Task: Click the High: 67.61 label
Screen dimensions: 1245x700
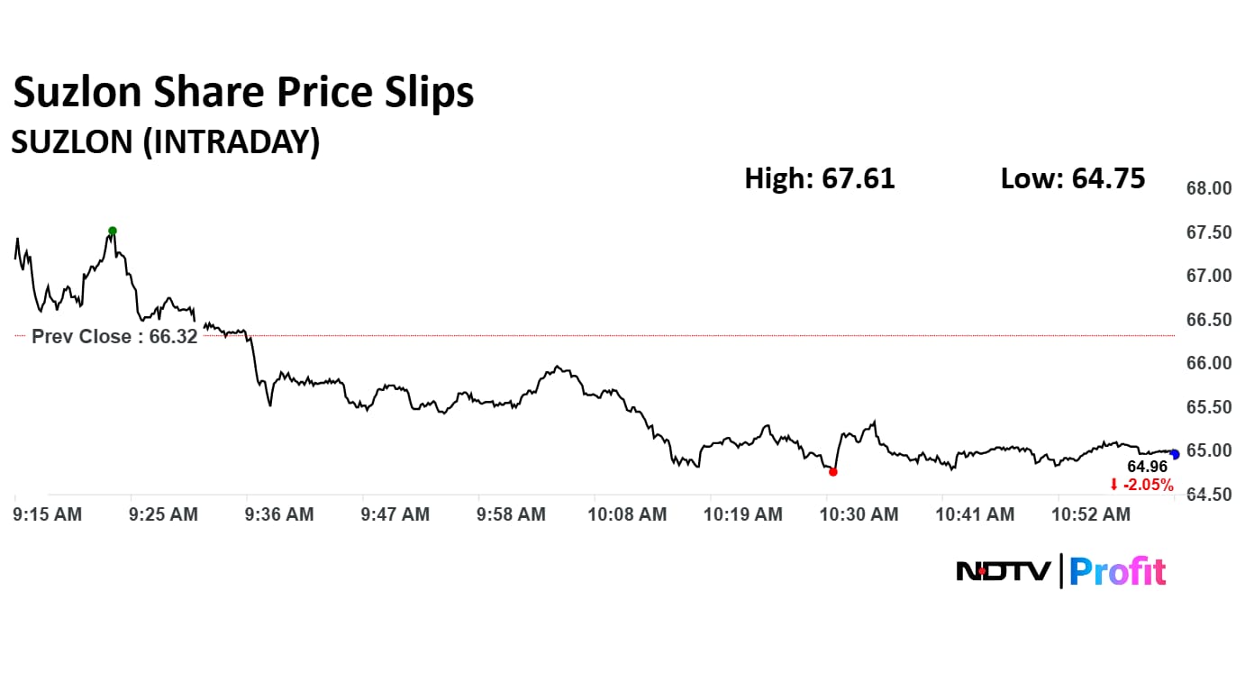Action: (820, 178)
